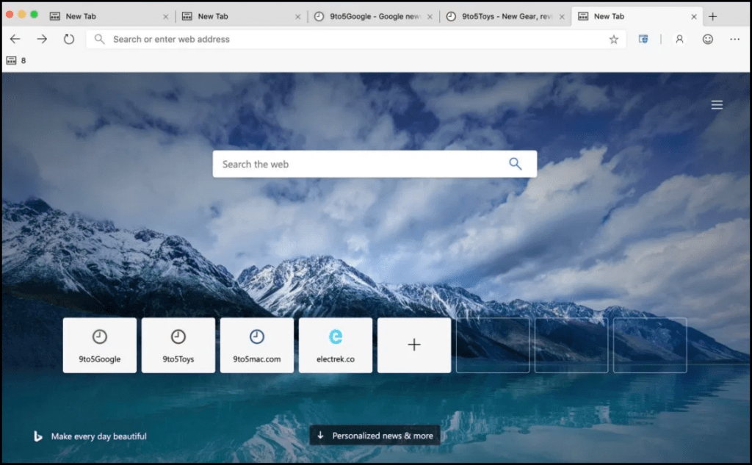Click the Search the web field
Screen dimensions: 752x465
point(360,164)
